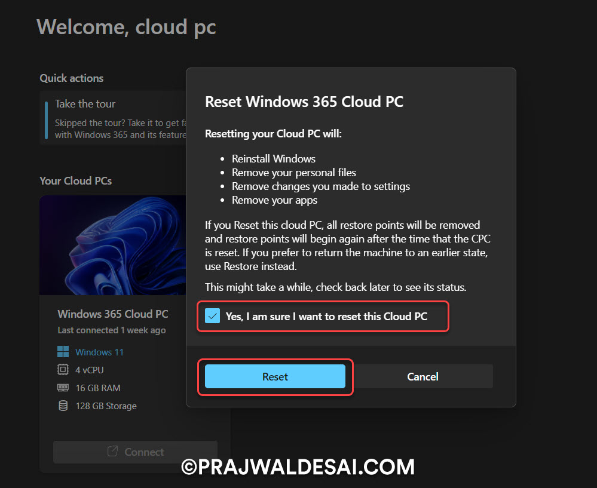
Task: Click the 'Resetting your Cloud PC will:' text
Action: coord(273,134)
